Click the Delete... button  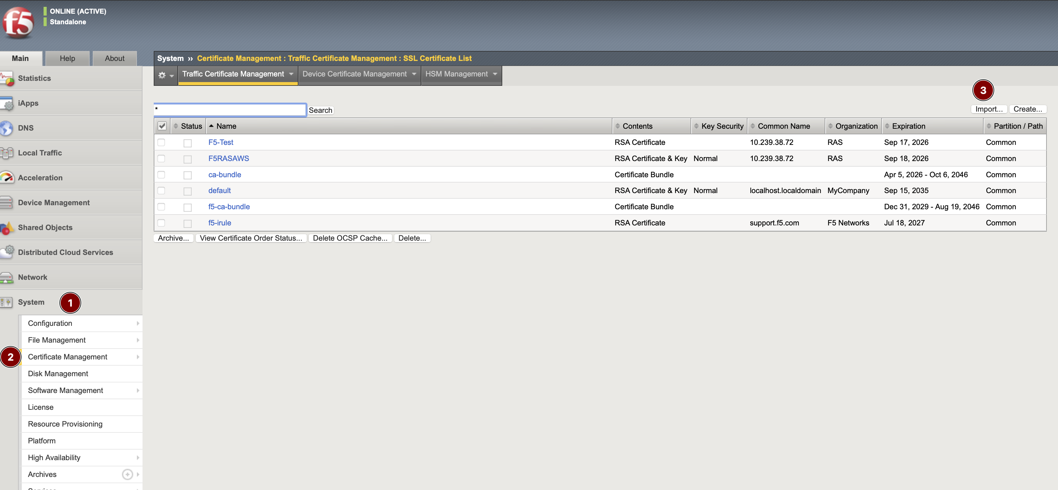point(412,238)
